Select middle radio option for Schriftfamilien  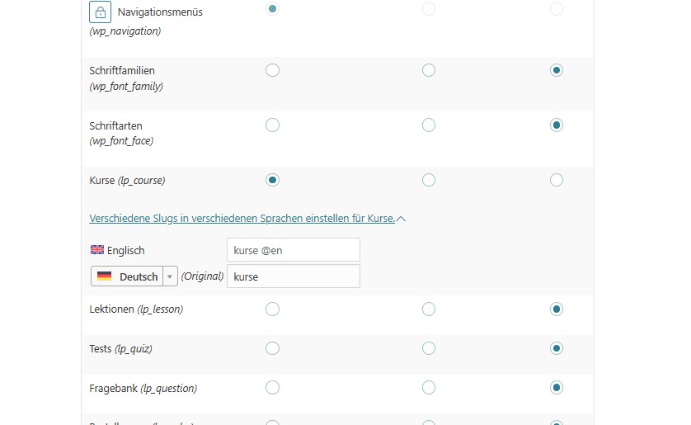pyautogui.click(x=429, y=70)
